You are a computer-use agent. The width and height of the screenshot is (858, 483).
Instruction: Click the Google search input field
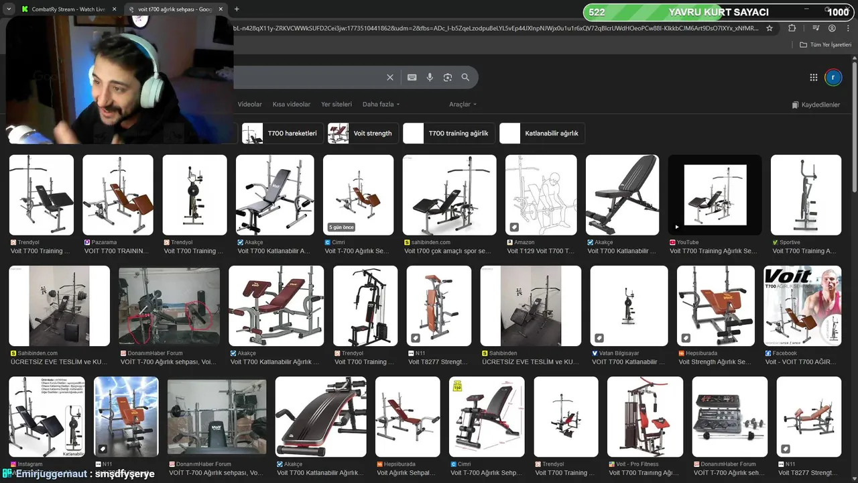coord(308,77)
